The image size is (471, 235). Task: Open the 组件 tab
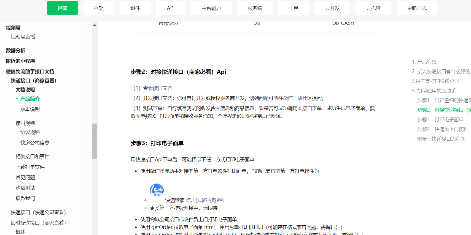[135, 8]
